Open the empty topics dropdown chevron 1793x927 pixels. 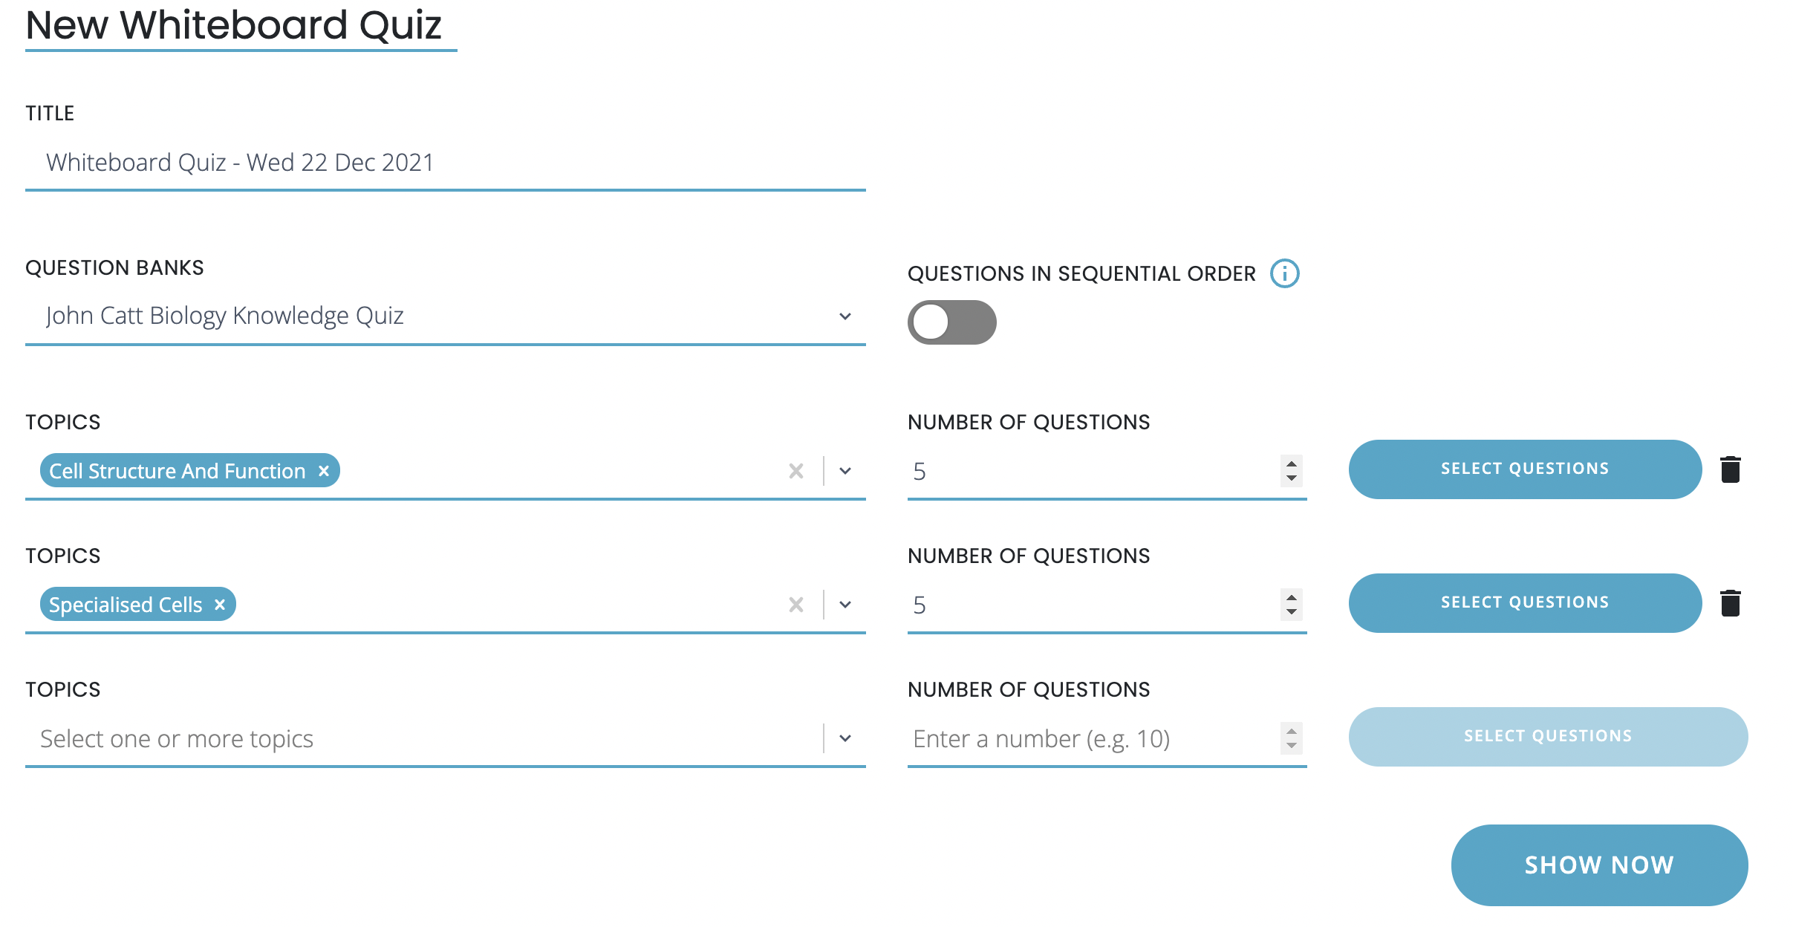point(845,738)
